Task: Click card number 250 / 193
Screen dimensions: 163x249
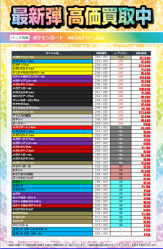Action: pos(101,57)
